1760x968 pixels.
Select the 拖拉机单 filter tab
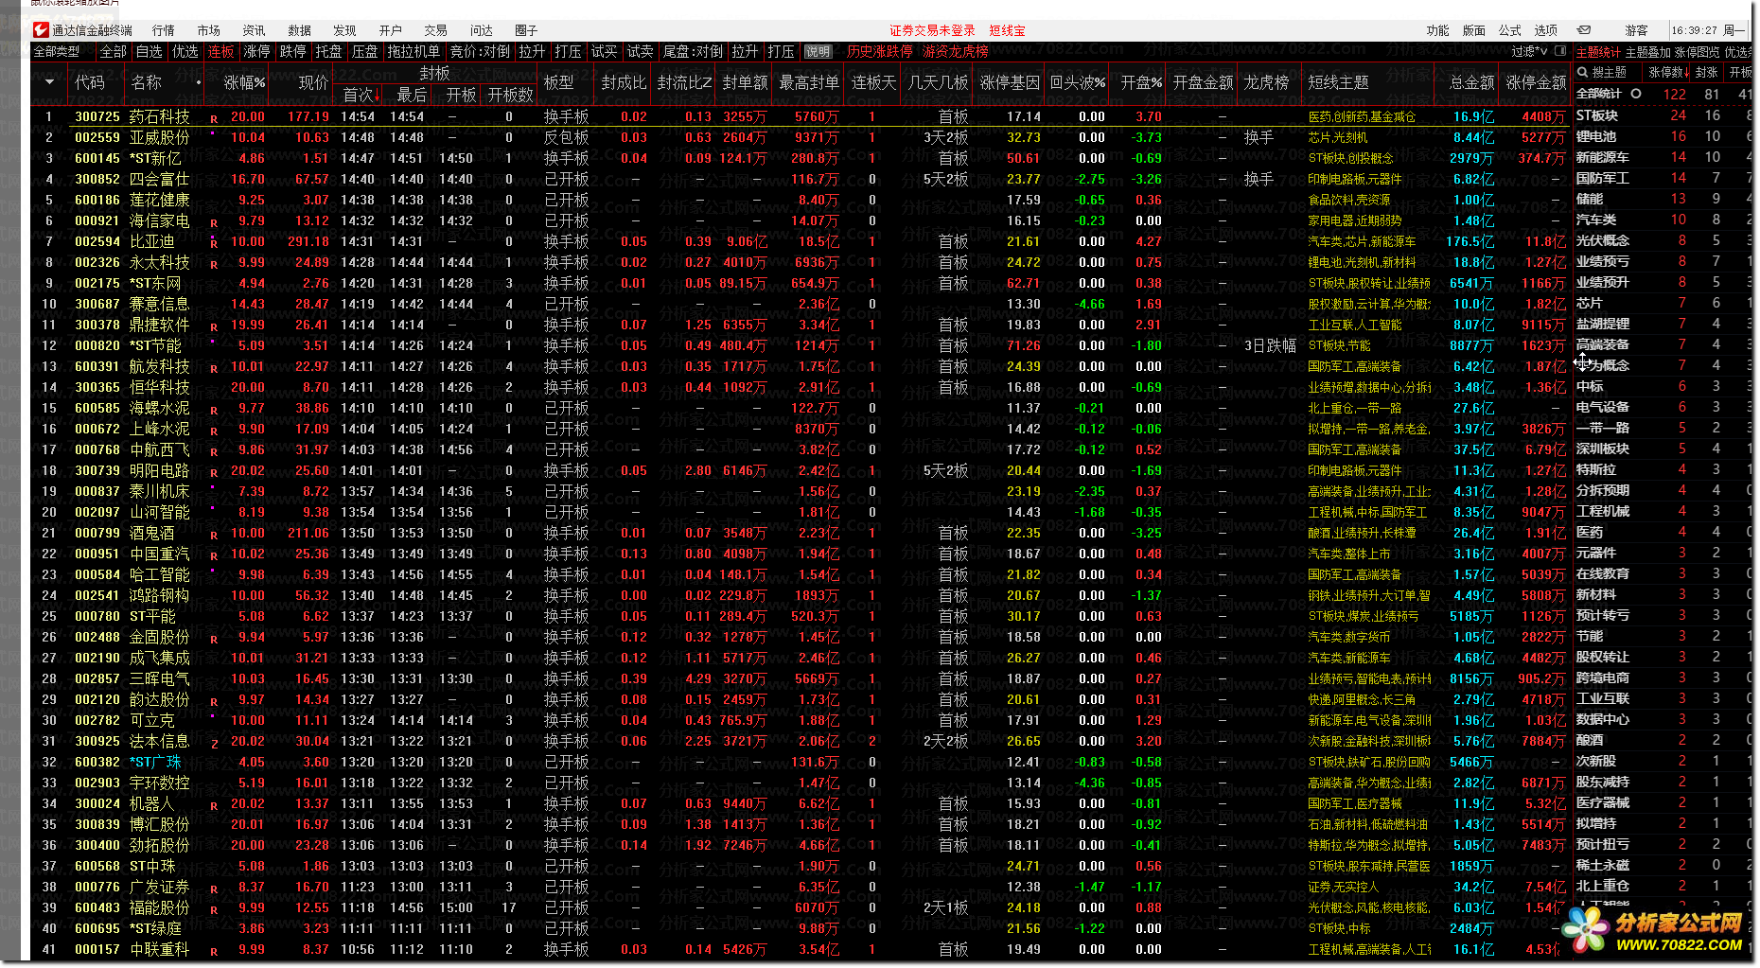[x=414, y=51]
